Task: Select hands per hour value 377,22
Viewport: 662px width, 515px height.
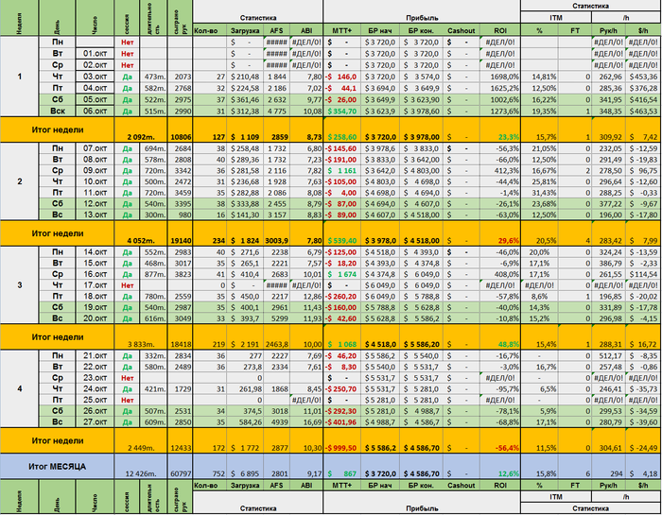Action: coord(608,204)
